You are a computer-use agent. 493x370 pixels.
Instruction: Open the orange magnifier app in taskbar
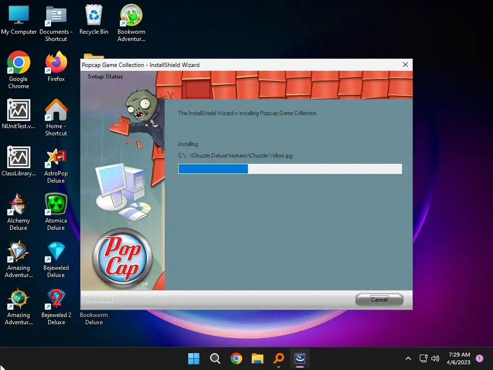point(279,358)
